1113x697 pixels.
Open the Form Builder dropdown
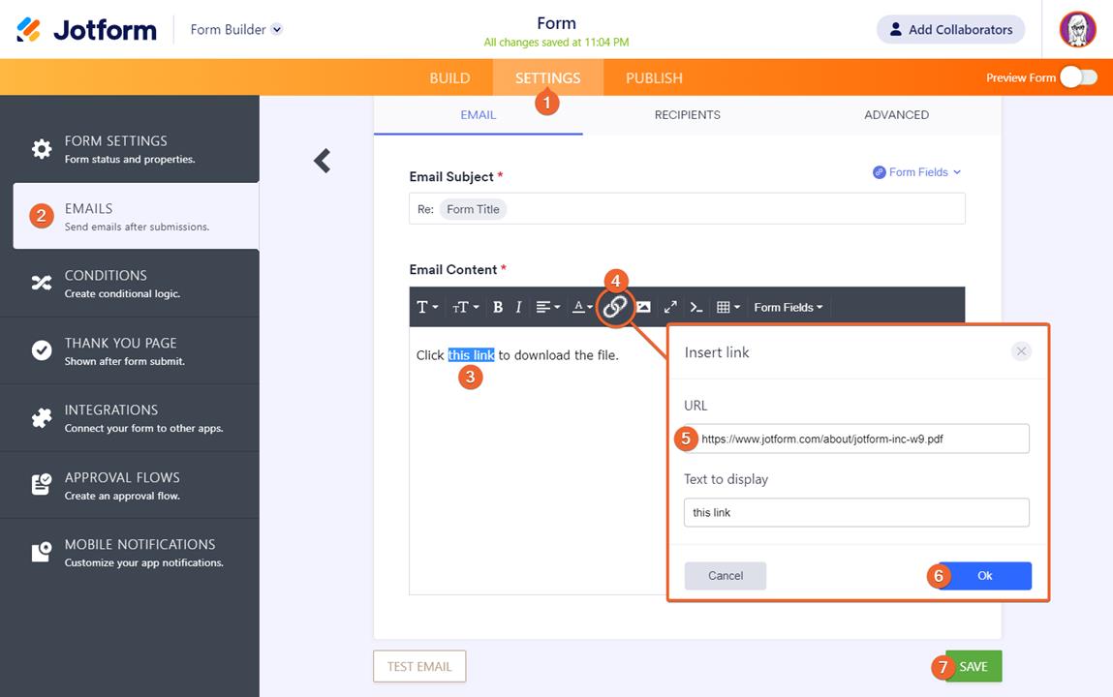point(236,30)
